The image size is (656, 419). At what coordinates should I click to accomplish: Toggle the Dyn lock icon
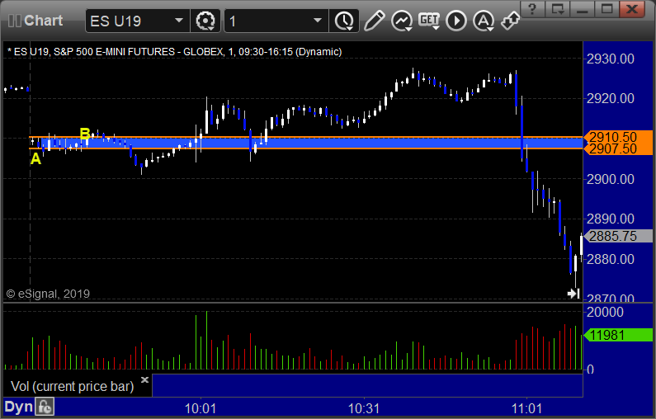[x=45, y=407]
